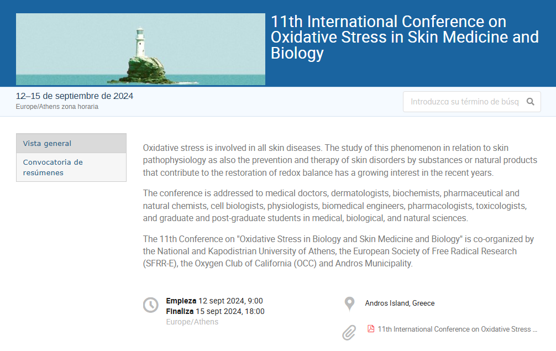Open Convocatoria de resúmenes page
This screenshot has height=351, width=556.
(71, 167)
